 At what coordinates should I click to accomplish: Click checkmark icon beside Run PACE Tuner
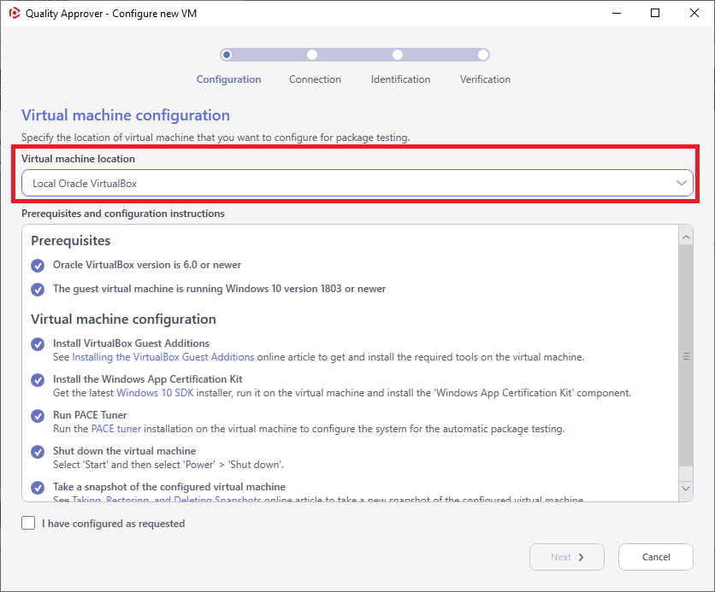(x=38, y=416)
